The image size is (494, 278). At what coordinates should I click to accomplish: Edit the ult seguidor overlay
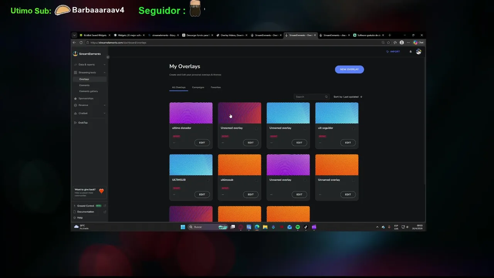[348, 142]
